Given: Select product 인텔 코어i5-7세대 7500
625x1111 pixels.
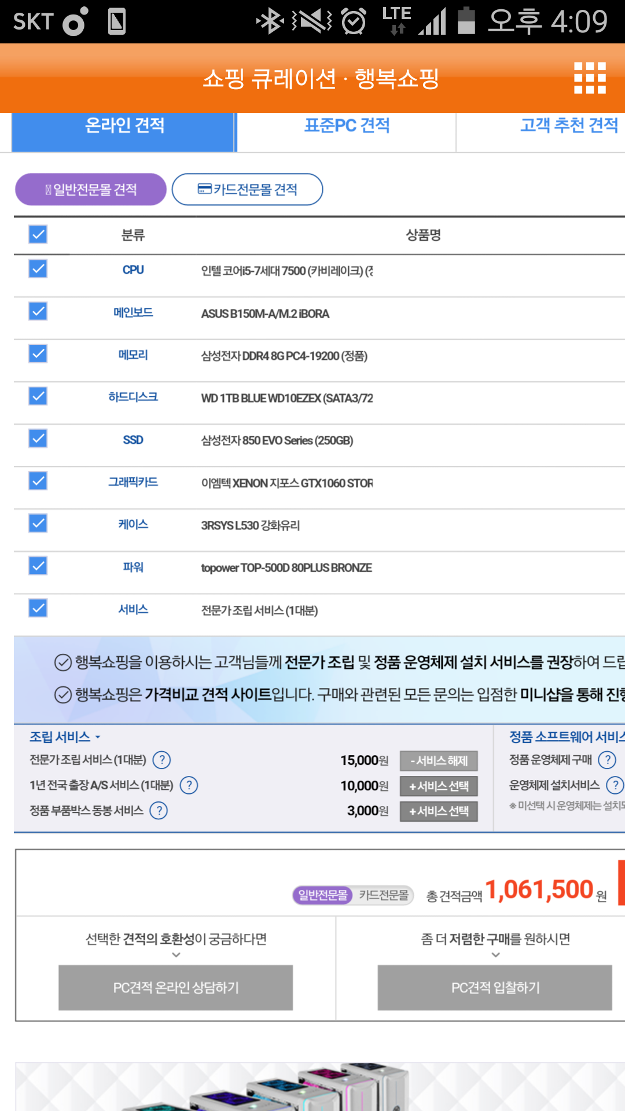Looking at the screenshot, I should coord(287,270).
